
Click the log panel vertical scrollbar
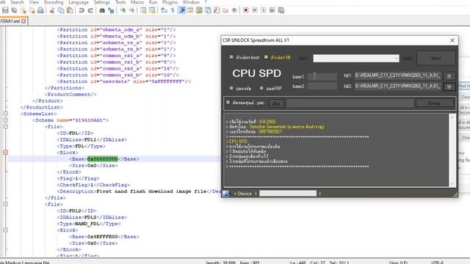(452, 150)
